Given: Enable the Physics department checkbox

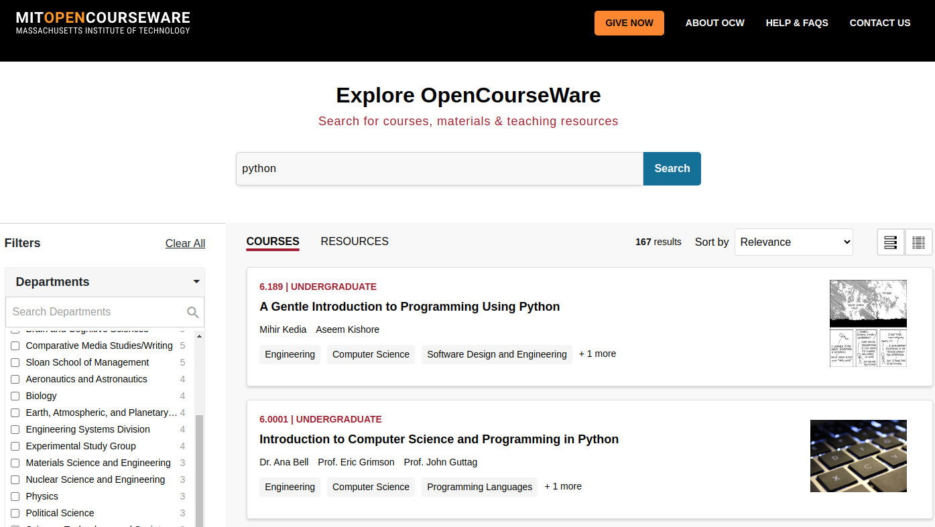Looking at the screenshot, I should 15,496.
